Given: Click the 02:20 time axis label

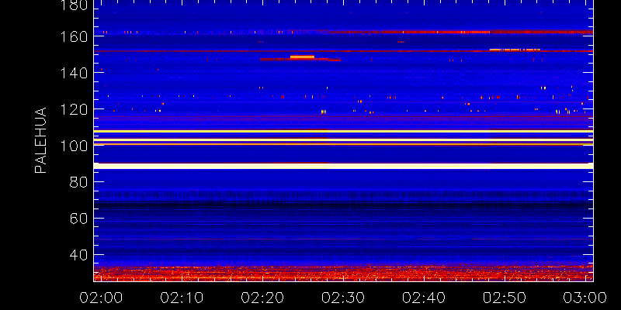Looking at the screenshot, I should click(x=262, y=298).
